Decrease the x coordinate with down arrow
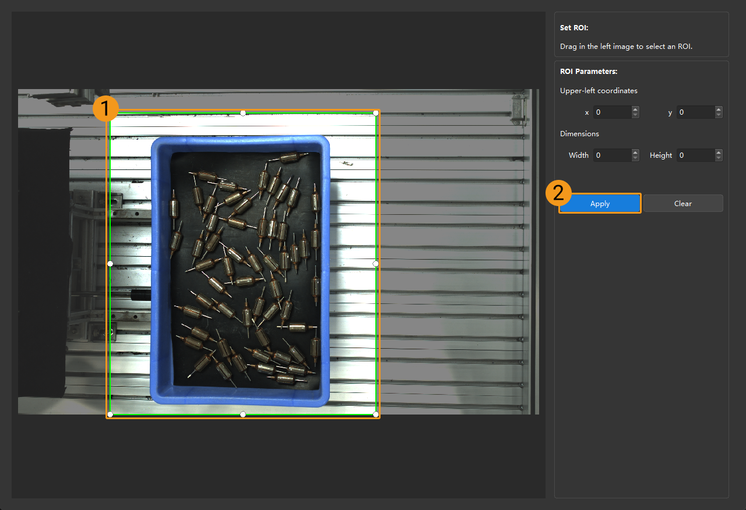 coord(635,115)
